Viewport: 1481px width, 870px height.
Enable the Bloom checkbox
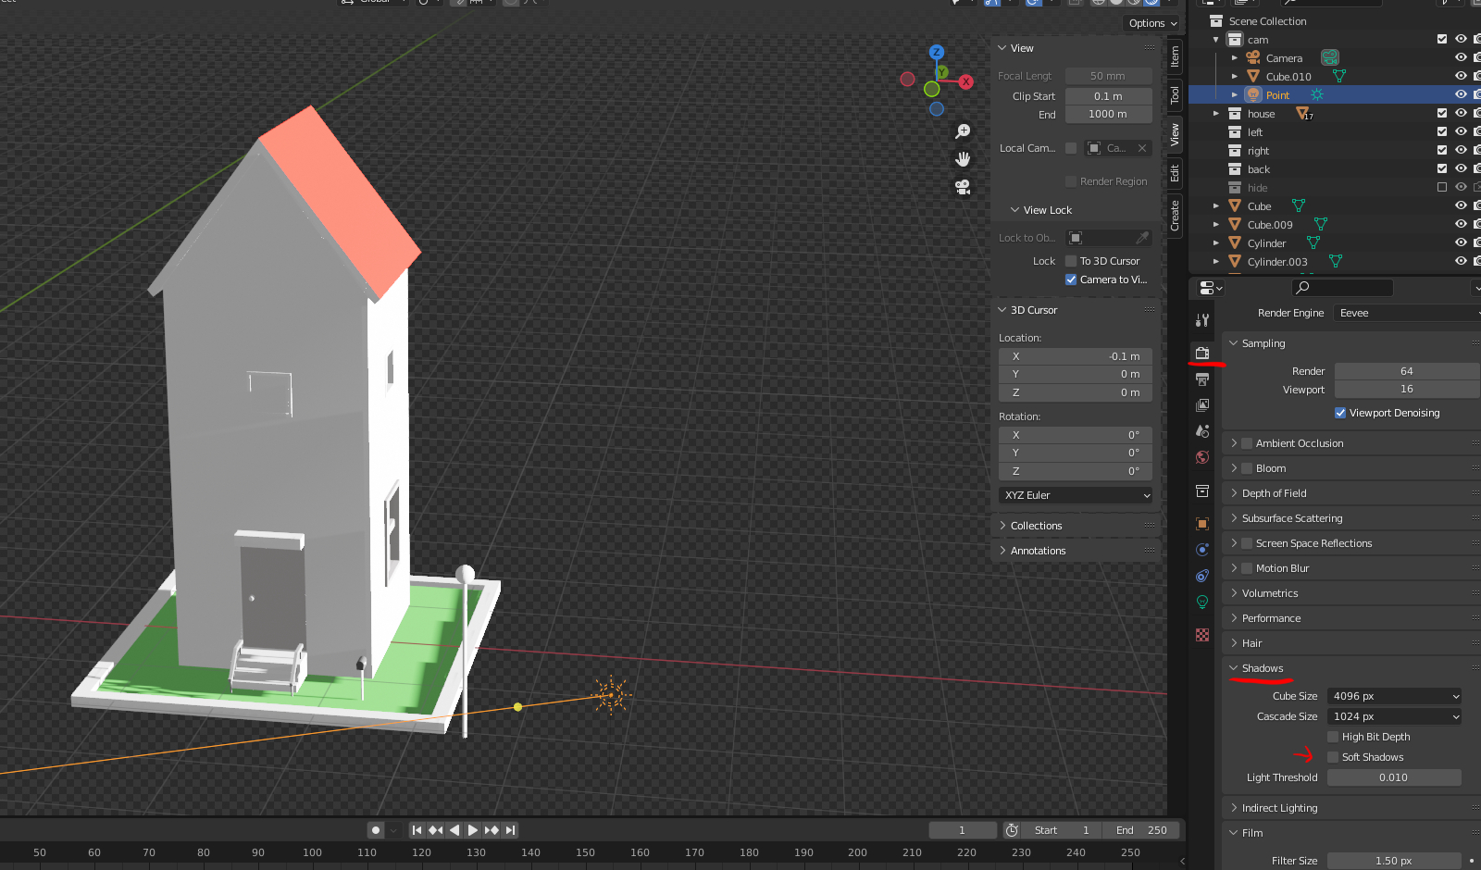1247,468
